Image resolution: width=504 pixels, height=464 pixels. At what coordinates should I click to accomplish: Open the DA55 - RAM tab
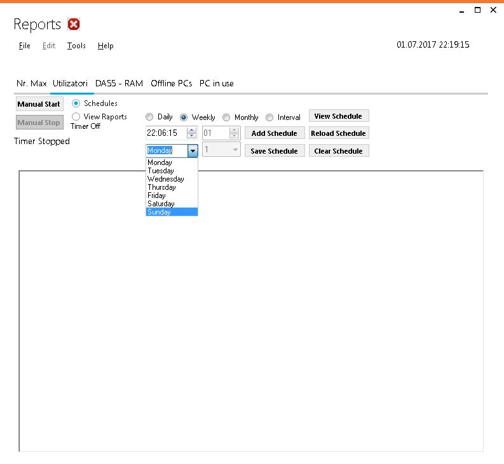(x=119, y=83)
